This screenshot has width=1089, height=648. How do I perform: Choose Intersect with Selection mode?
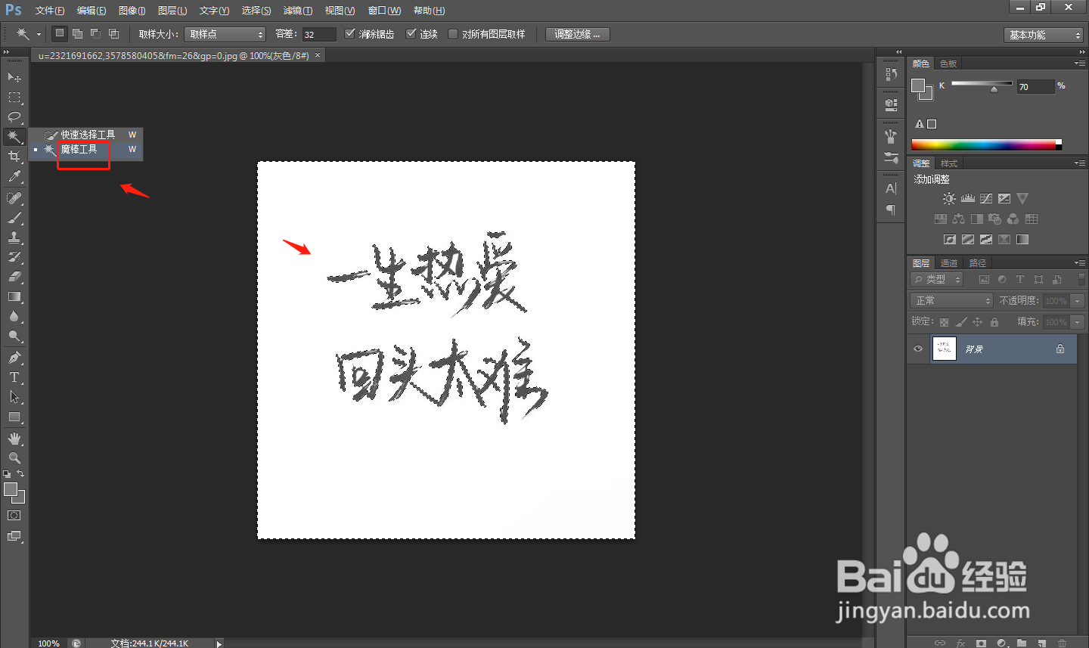pyautogui.click(x=113, y=33)
